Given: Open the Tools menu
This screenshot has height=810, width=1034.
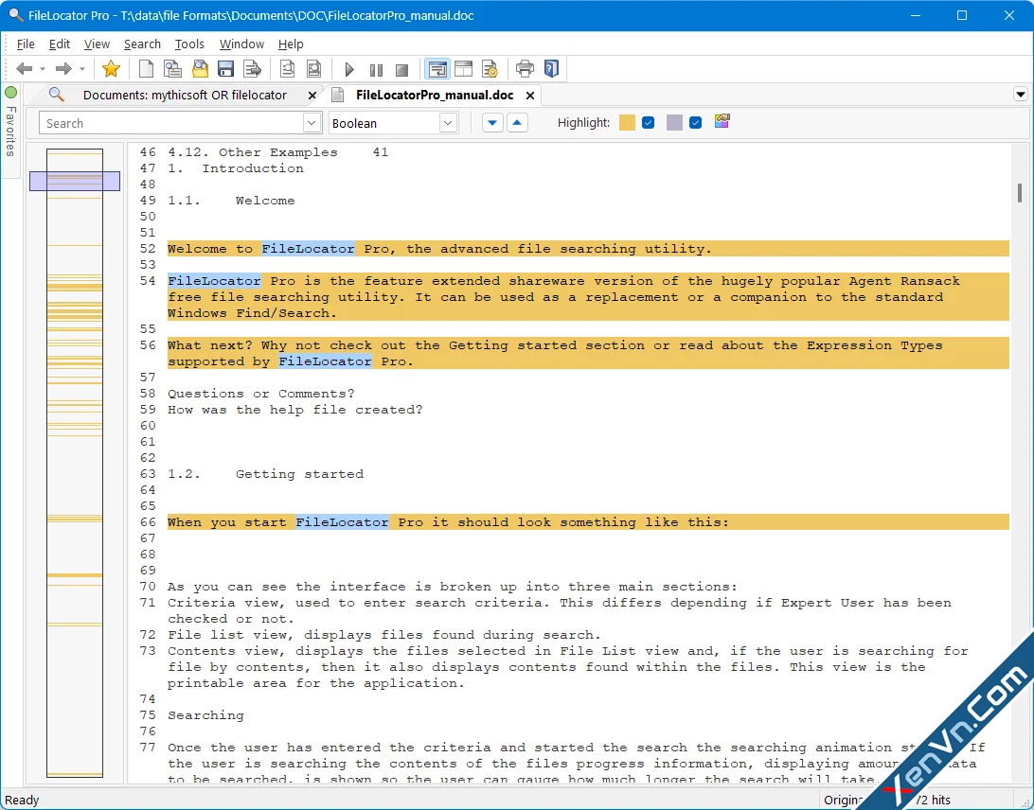Looking at the screenshot, I should 189,44.
